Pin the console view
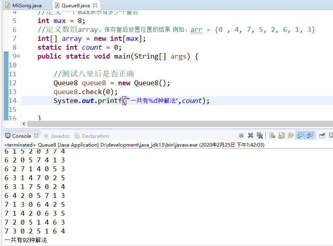 [x=322, y=136]
